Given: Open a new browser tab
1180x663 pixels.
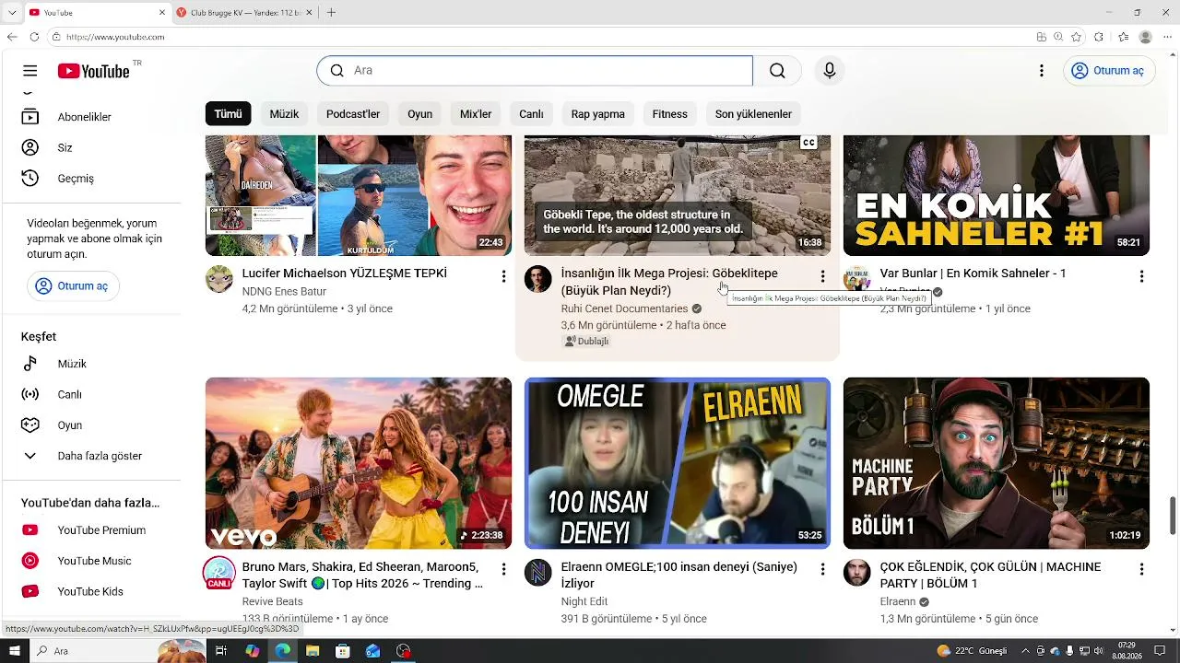Looking at the screenshot, I should click(331, 13).
